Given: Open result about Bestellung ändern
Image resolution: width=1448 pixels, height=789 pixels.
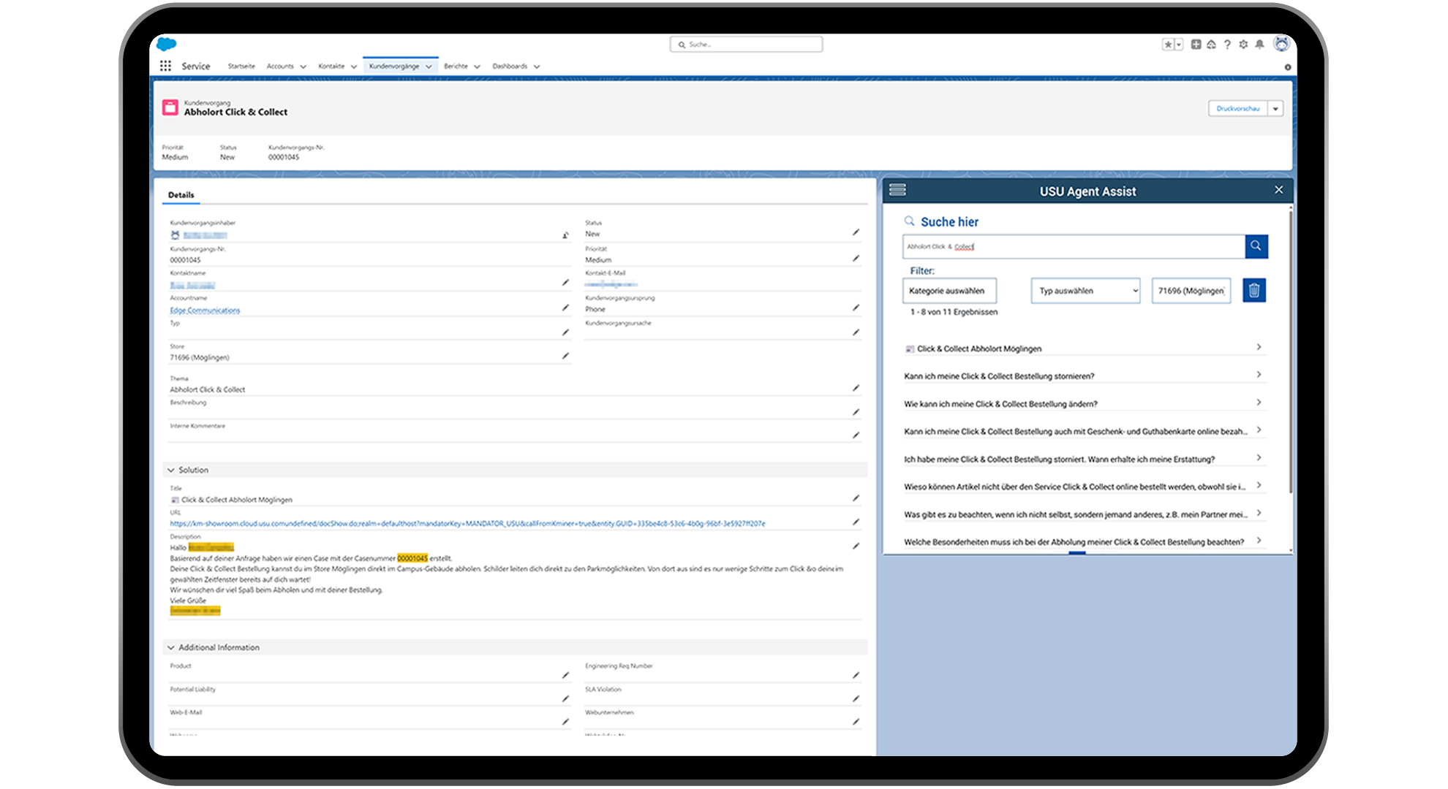Looking at the screenshot, I should 1084,404.
